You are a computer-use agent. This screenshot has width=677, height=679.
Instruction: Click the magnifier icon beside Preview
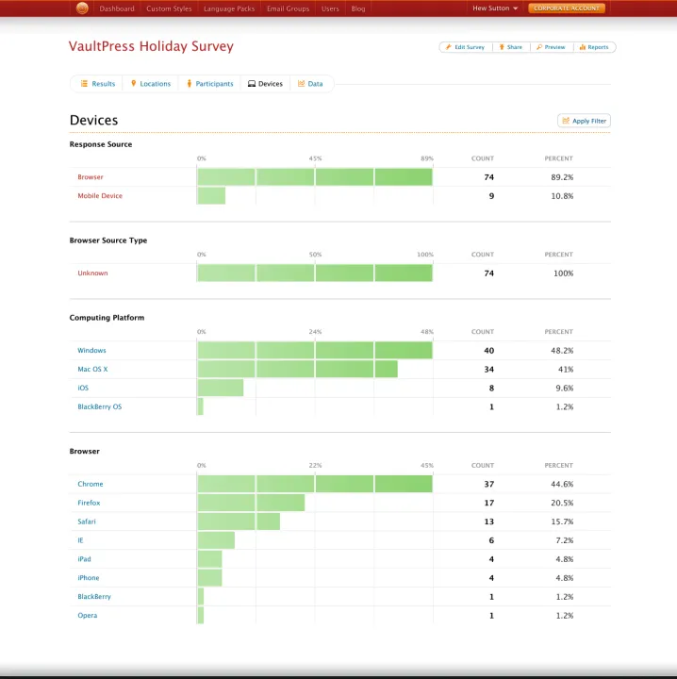point(539,47)
